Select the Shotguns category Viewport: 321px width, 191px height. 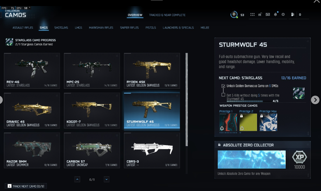[x=61, y=28]
